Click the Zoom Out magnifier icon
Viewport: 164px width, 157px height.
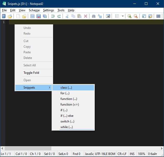tap(136, 16)
